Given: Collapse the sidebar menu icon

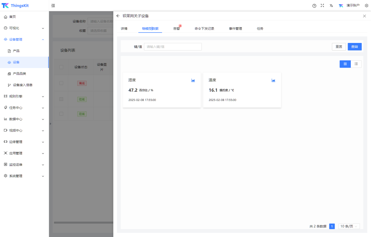Looking at the screenshot, I should point(53,5).
